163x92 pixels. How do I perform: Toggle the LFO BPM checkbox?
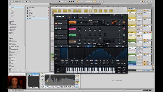pos(95,61)
